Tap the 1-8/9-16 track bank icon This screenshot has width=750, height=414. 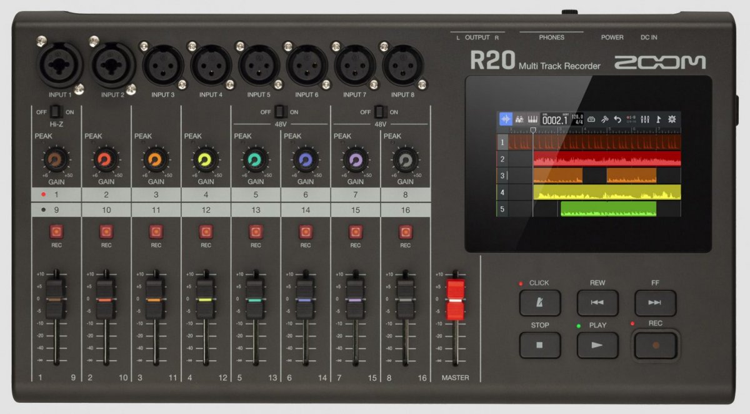coord(631,119)
